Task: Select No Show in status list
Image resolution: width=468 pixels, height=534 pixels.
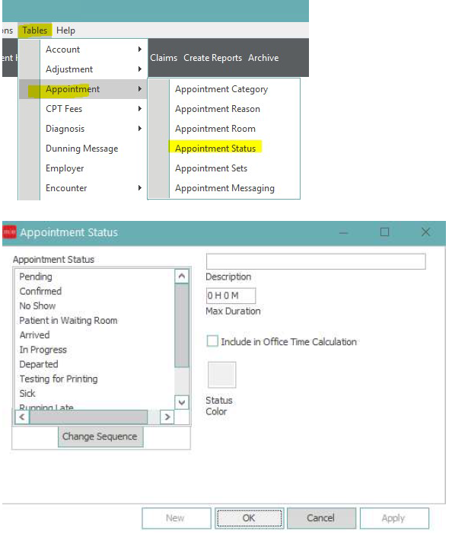Action: [37, 305]
